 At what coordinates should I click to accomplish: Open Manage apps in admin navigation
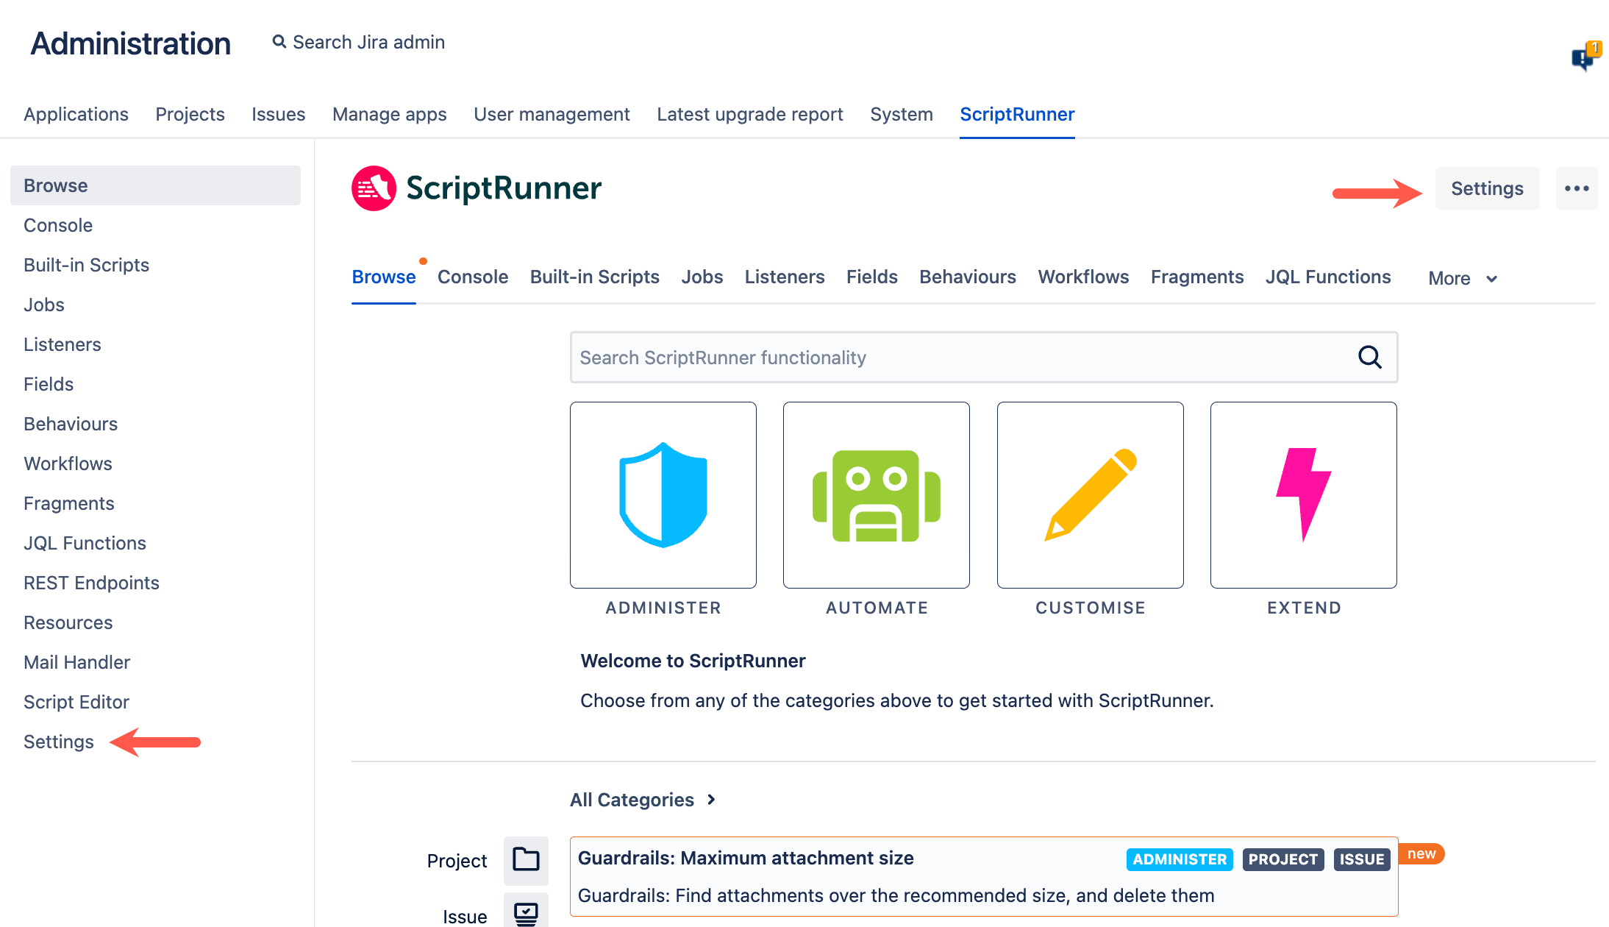389,114
